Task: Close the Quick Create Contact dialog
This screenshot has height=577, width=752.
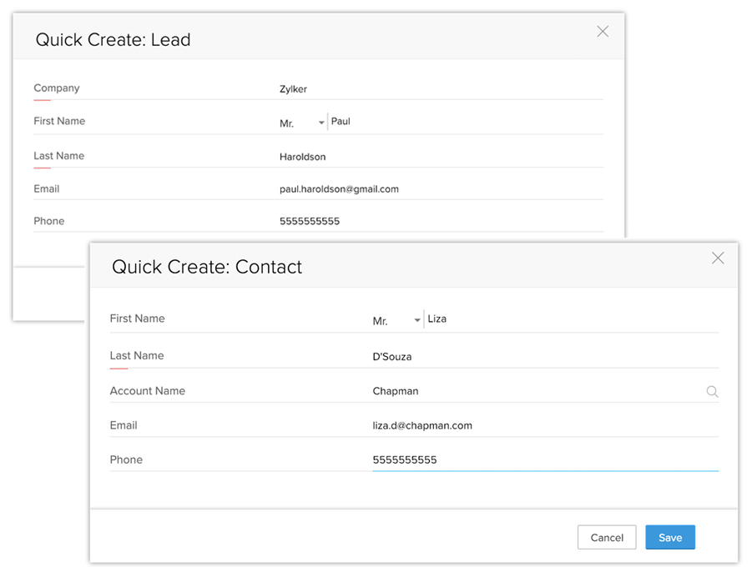Action: pyautogui.click(x=718, y=258)
